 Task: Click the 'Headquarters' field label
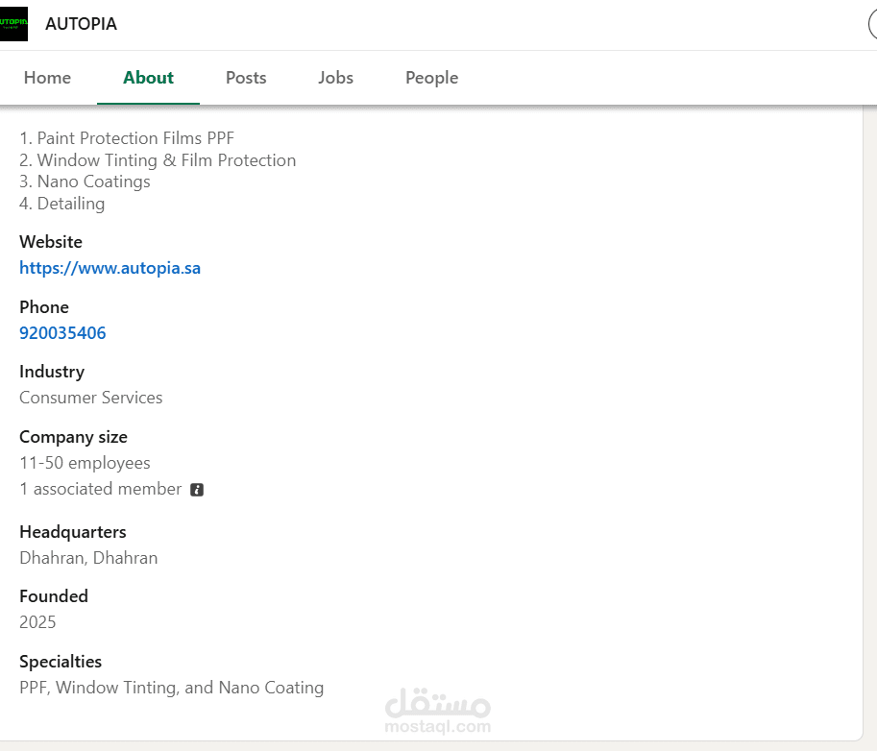coord(73,532)
